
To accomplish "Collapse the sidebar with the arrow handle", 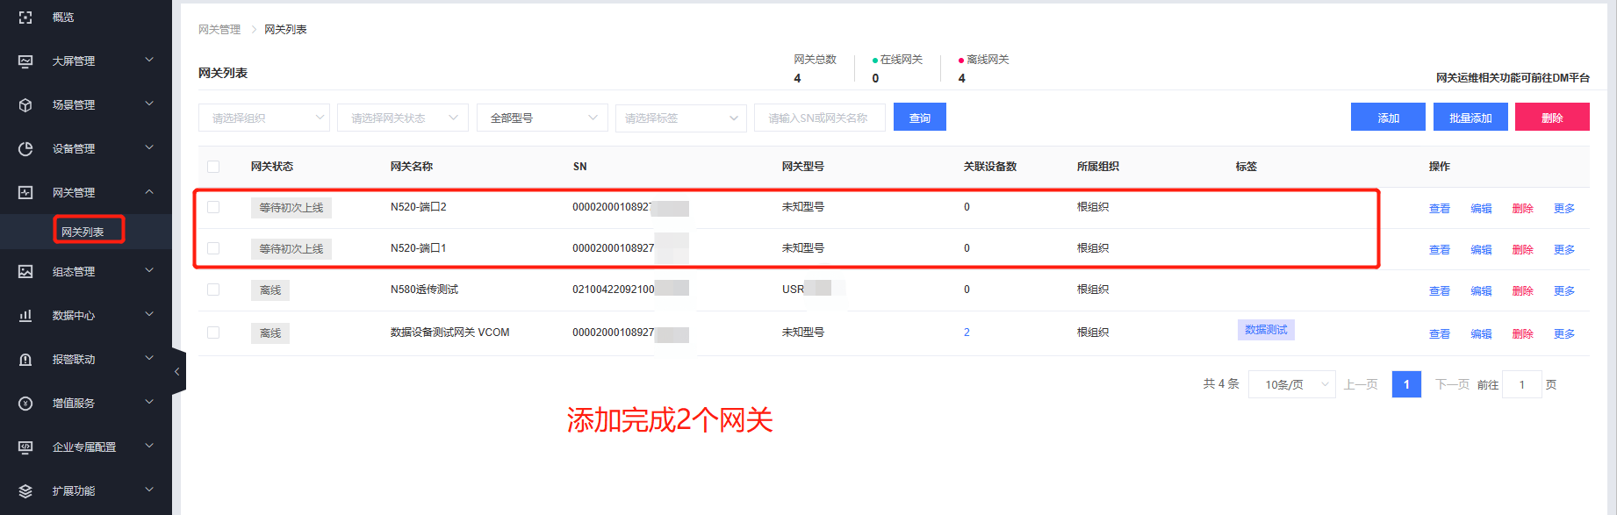I will tap(177, 372).
